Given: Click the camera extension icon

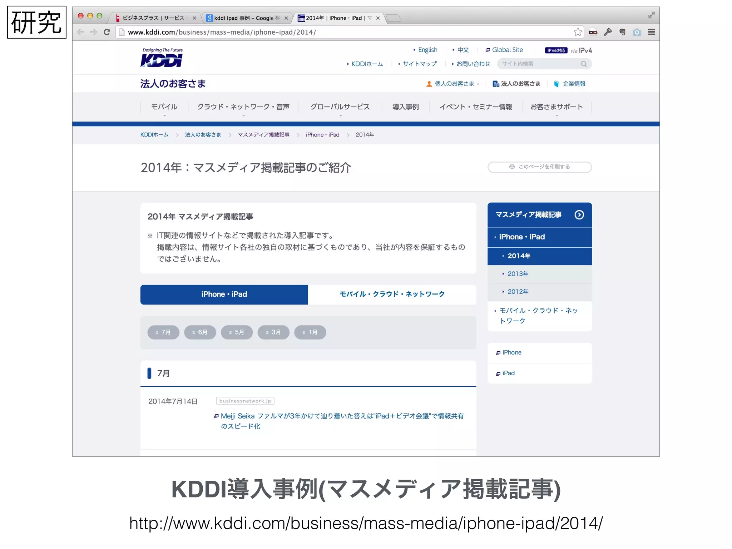Looking at the screenshot, I should 637,32.
